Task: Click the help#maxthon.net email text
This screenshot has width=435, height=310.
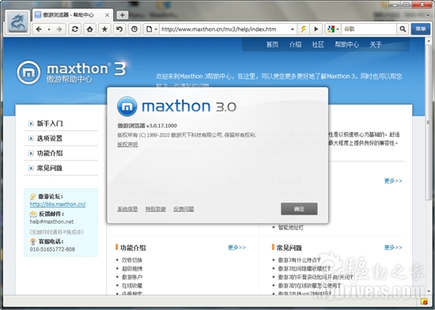Action: click(x=52, y=221)
